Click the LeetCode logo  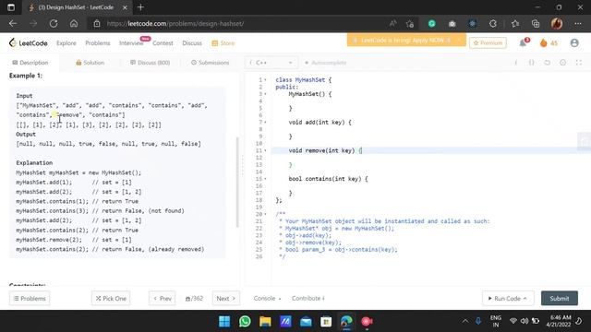29,43
